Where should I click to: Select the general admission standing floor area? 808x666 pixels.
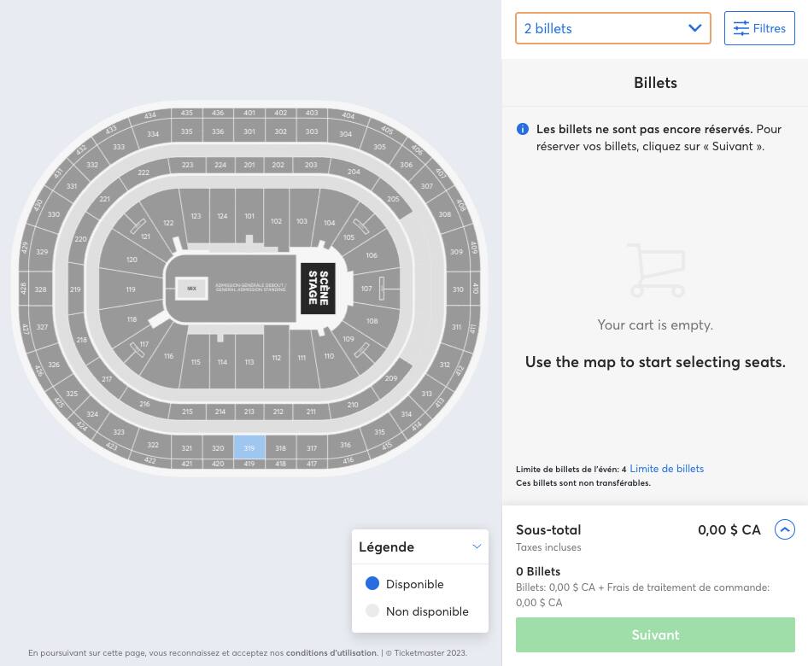click(x=250, y=288)
